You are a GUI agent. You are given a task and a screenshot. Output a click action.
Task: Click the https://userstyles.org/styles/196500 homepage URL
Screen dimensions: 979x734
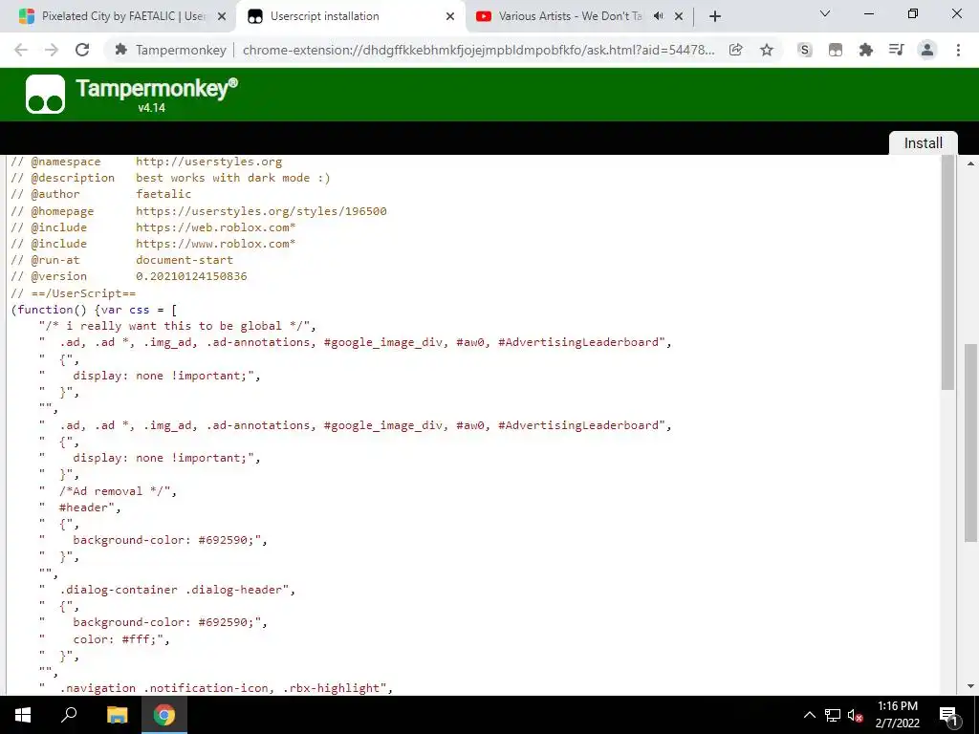261,211
